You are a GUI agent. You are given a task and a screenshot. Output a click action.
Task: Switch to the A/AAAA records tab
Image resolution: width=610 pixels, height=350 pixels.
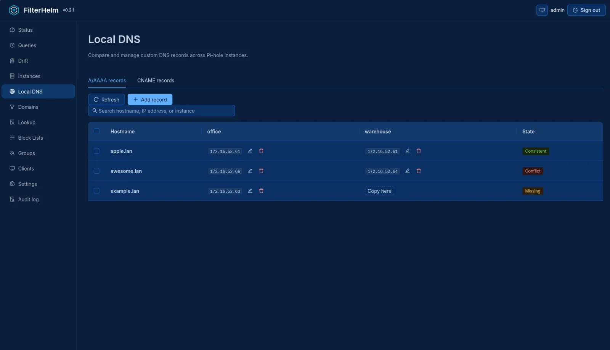coord(107,81)
